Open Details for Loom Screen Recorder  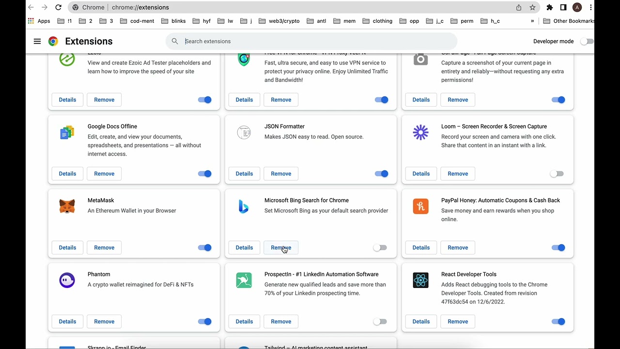click(421, 174)
